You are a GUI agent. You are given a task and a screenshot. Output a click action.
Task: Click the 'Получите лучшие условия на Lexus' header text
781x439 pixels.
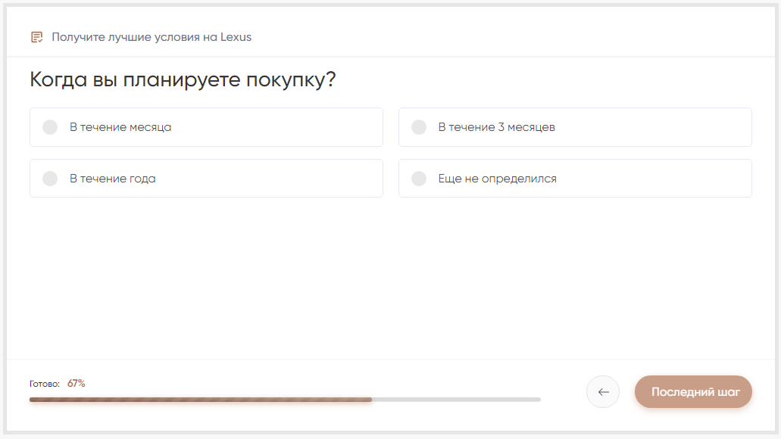point(152,37)
